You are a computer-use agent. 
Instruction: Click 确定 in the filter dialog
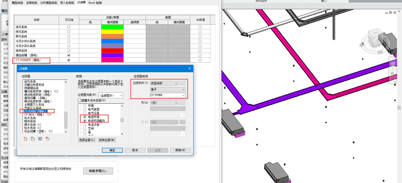click(112, 150)
